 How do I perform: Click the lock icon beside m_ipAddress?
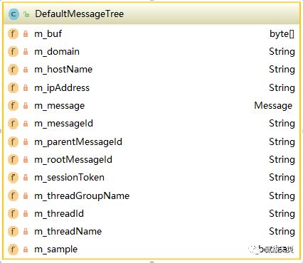coord(26,88)
